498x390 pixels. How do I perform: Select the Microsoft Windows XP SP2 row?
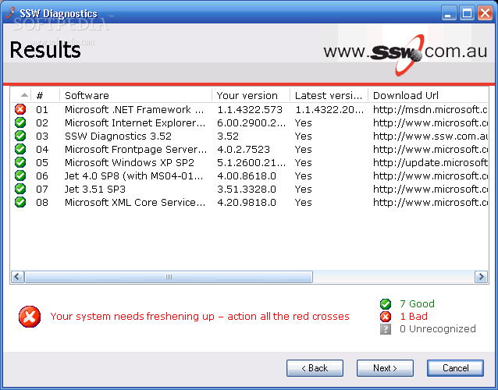(x=250, y=162)
